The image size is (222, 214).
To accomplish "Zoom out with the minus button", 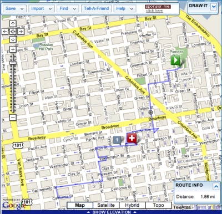I will (13, 118).
